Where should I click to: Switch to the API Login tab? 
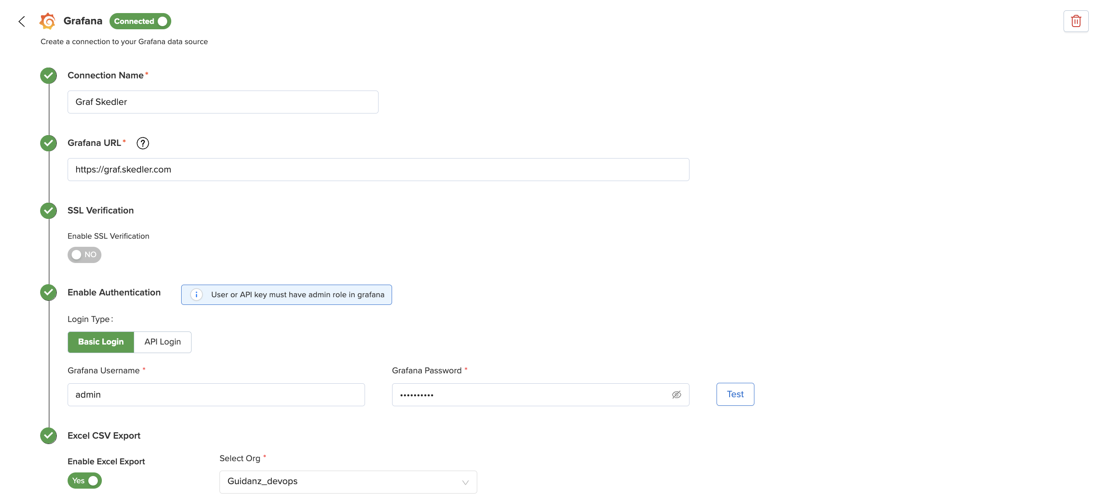coord(163,342)
